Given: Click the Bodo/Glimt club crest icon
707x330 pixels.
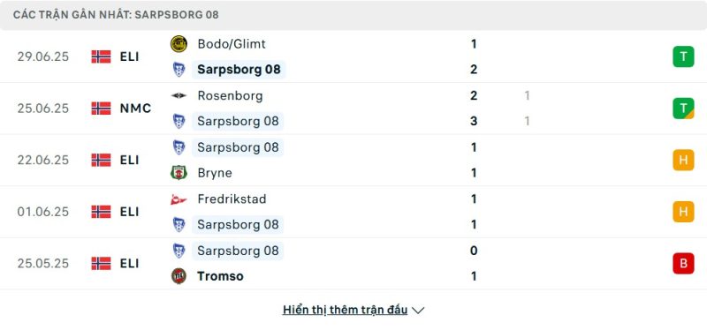Looking at the screenshot, I should pyautogui.click(x=179, y=43).
